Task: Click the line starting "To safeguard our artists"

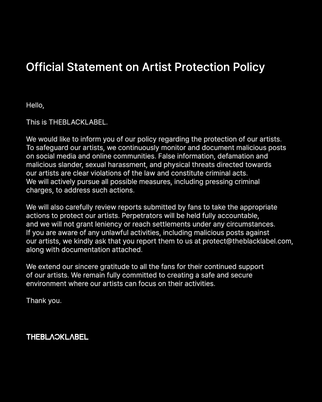Action: tap(156, 148)
